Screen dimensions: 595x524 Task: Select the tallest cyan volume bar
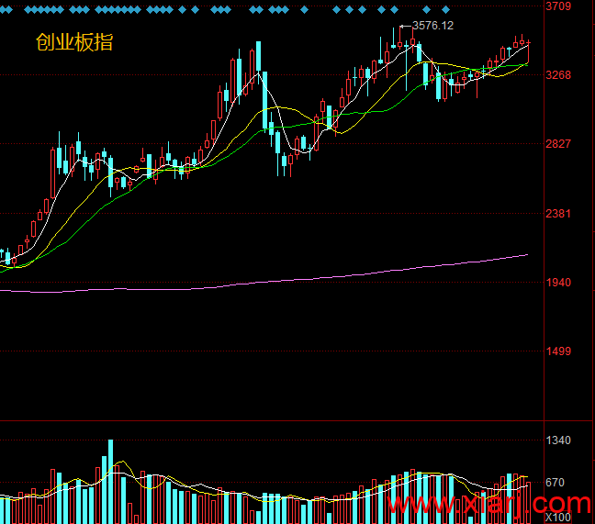110,482
